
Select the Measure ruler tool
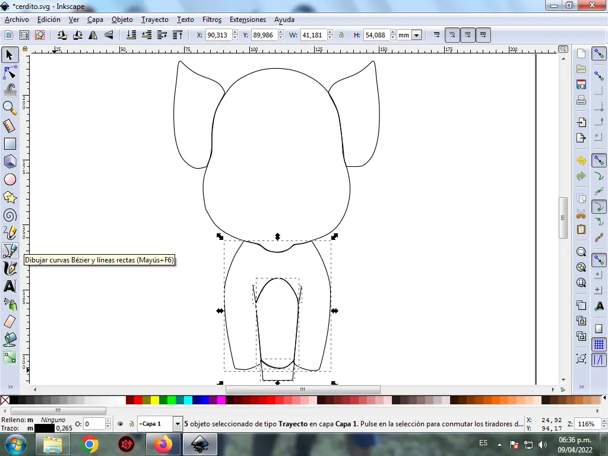coord(9,126)
